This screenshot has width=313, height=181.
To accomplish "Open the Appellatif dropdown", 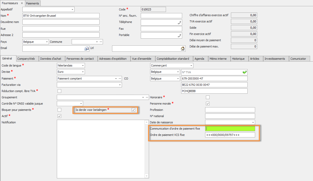I will 72,10.
